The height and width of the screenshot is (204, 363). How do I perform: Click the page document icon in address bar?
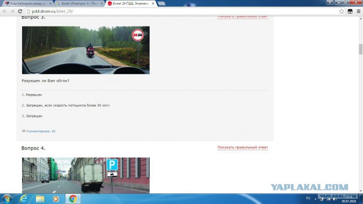click(28, 11)
